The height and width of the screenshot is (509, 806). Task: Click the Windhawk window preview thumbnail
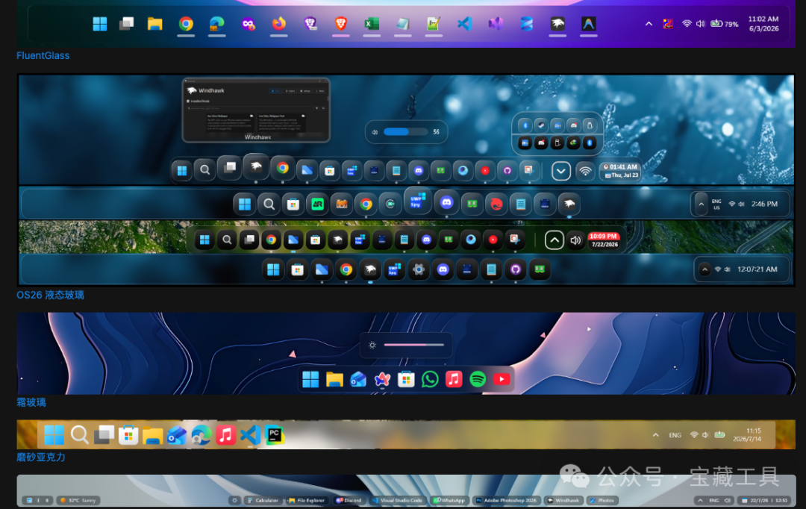click(x=256, y=110)
